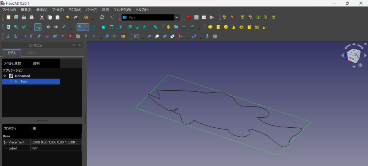Click the Fit All view icon
The width and height of the screenshot is (368, 166).
point(9,27)
